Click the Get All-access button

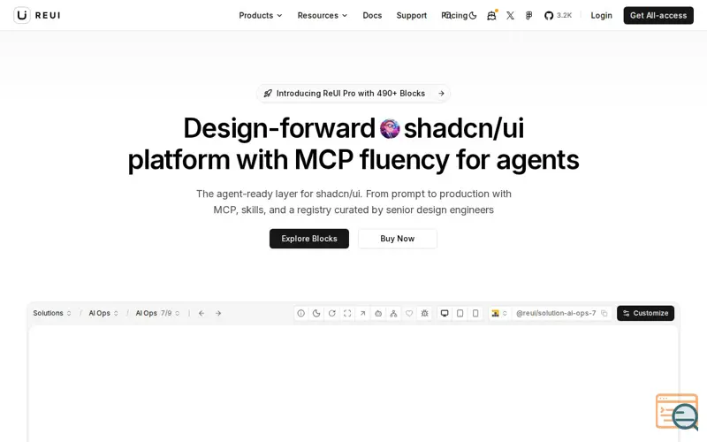[658, 15]
